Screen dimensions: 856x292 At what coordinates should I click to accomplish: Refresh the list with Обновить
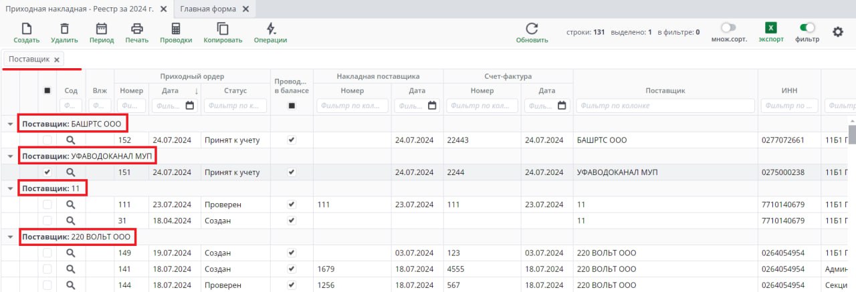click(532, 29)
